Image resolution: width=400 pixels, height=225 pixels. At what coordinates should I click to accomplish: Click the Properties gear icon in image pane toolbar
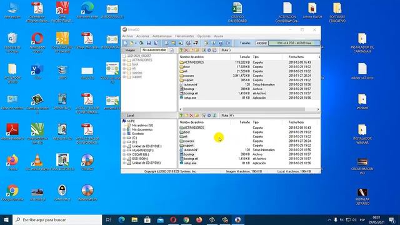click(x=209, y=50)
